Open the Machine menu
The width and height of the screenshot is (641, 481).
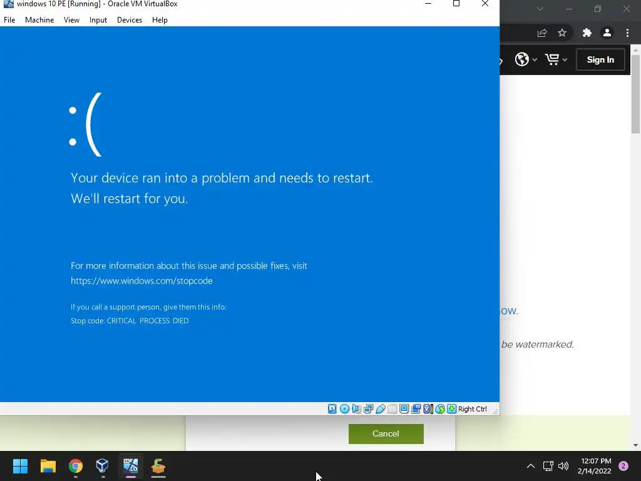(x=39, y=19)
